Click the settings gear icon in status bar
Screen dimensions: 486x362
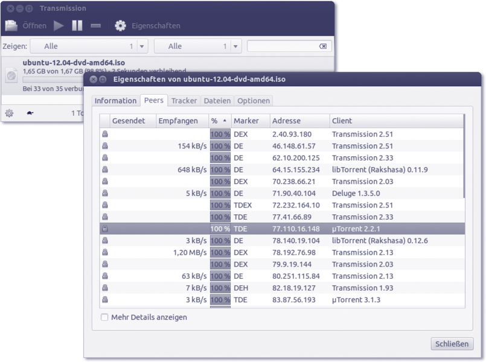pos(9,113)
